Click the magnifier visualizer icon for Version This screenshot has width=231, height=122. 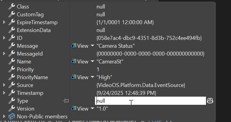click(x=74, y=109)
